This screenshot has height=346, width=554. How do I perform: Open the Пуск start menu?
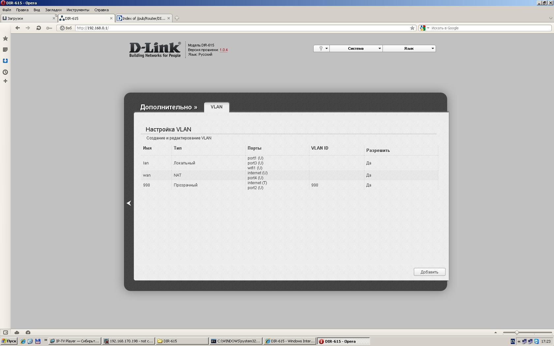click(9, 341)
